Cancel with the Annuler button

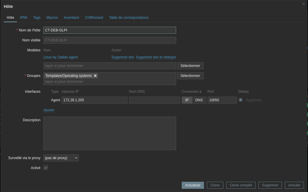tap(294, 185)
